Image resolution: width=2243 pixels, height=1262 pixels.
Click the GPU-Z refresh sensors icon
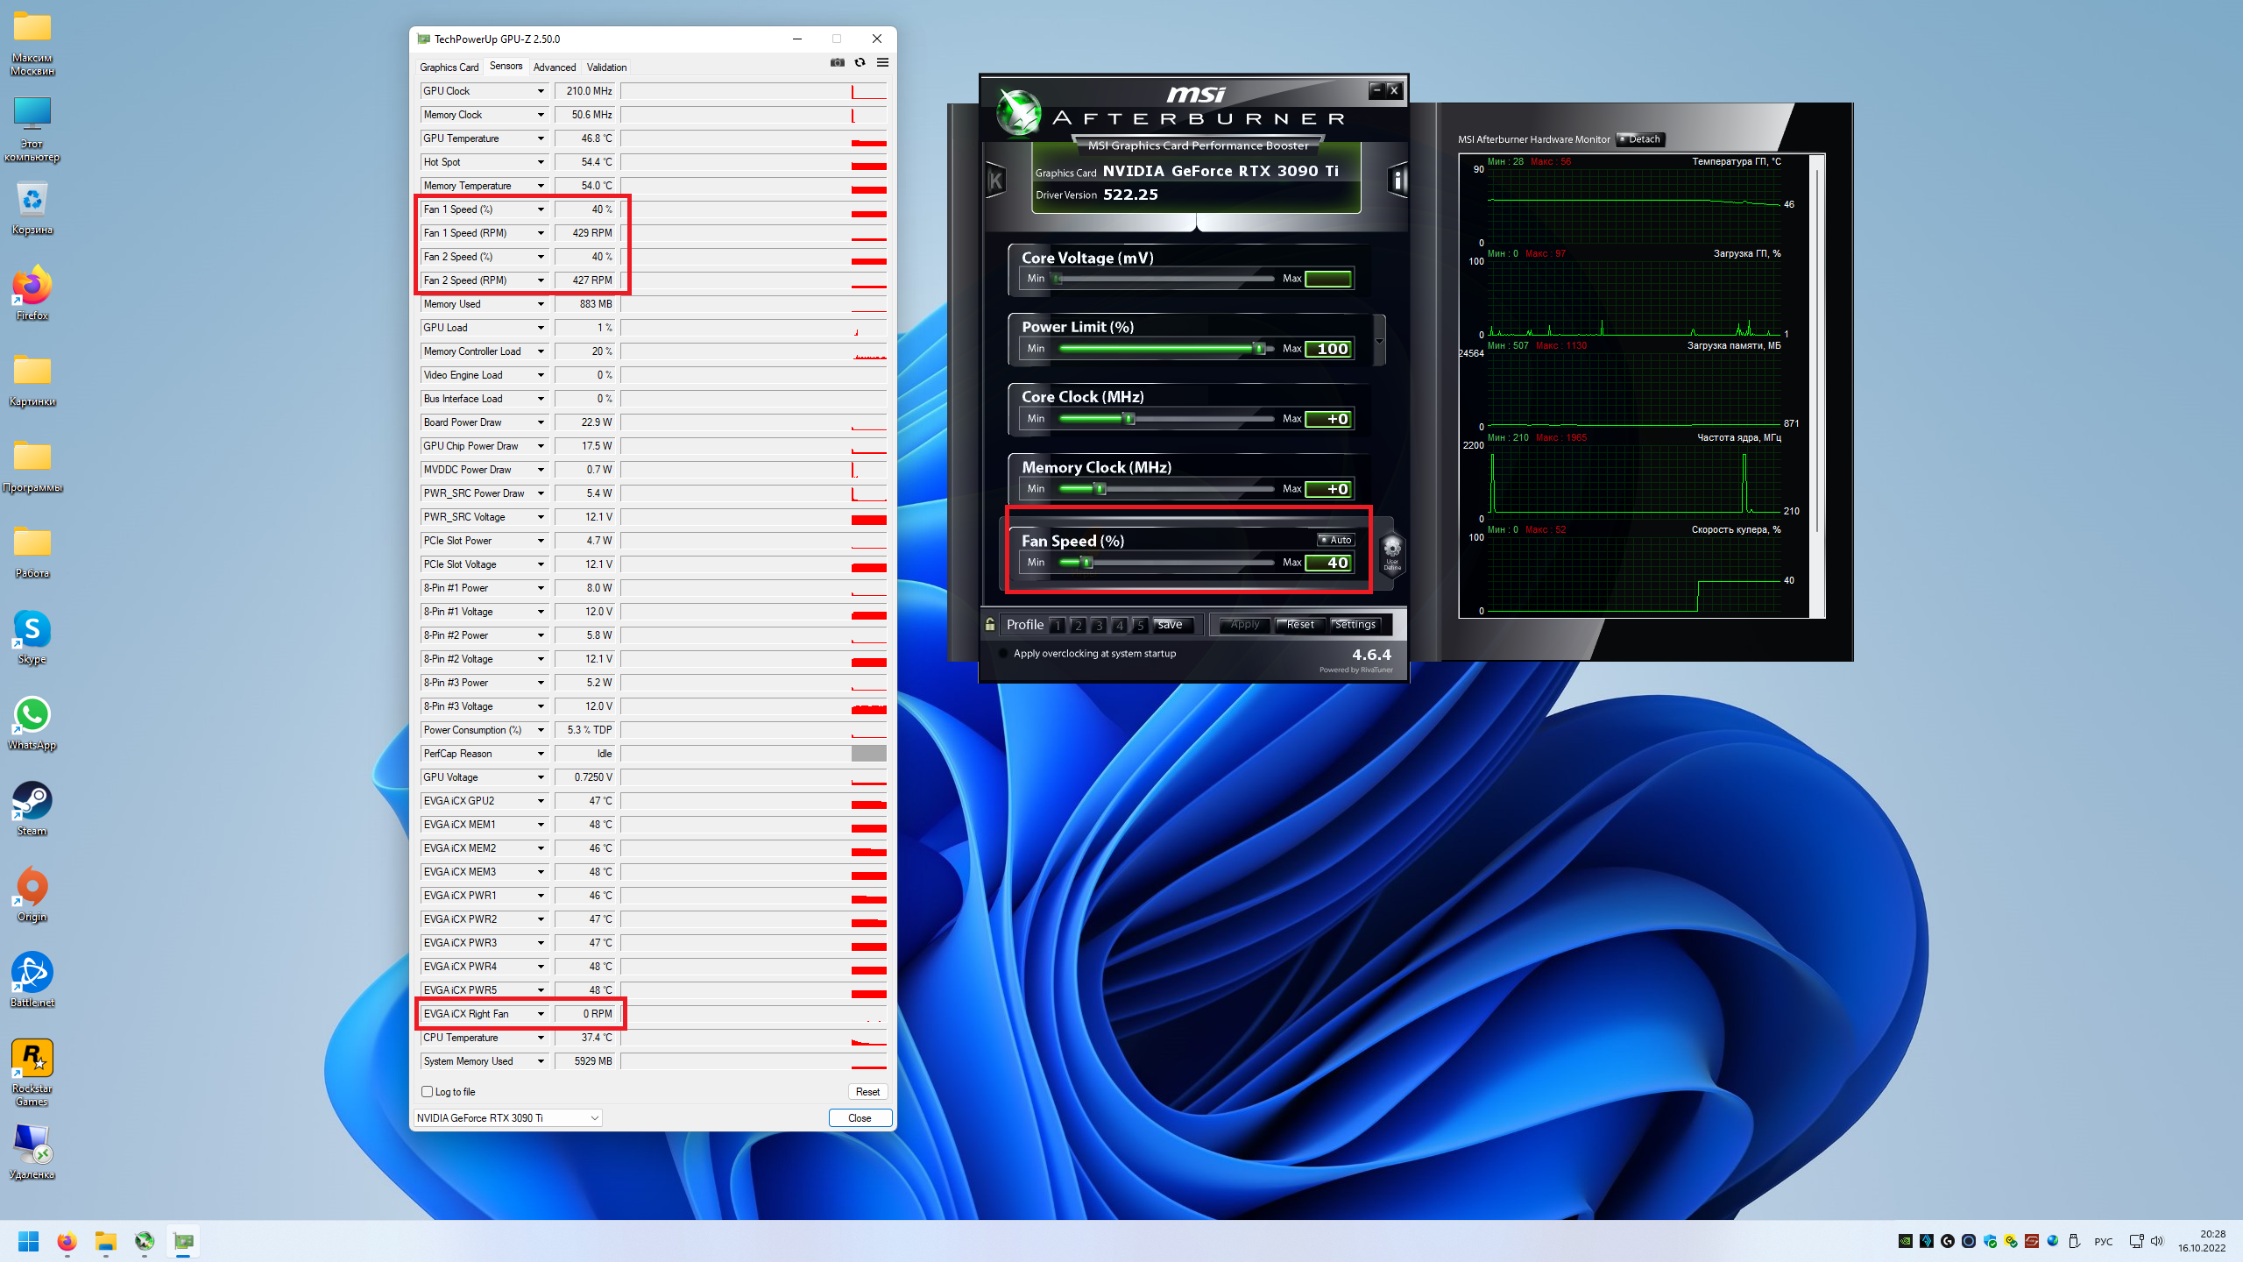[860, 62]
